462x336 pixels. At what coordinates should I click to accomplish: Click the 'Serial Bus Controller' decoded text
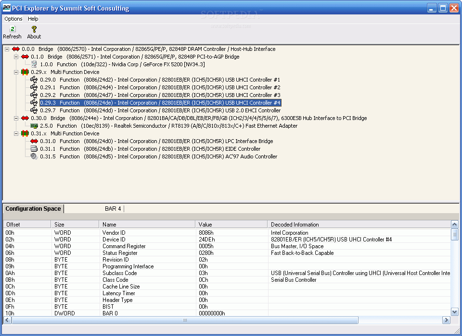(x=294, y=280)
